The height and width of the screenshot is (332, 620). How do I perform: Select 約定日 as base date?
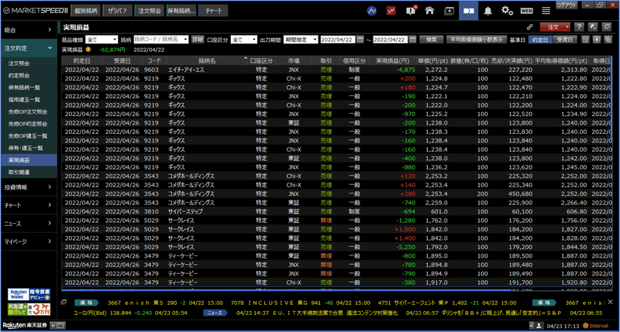(540, 39)
